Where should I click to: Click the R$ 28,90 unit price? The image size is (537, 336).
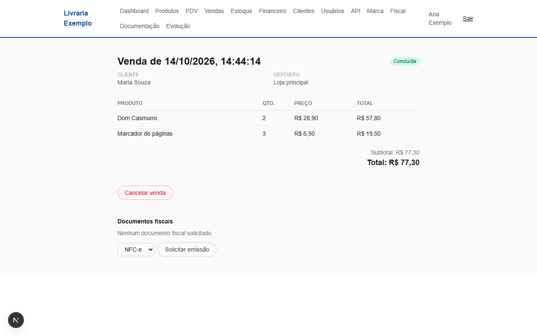point(306,118)
